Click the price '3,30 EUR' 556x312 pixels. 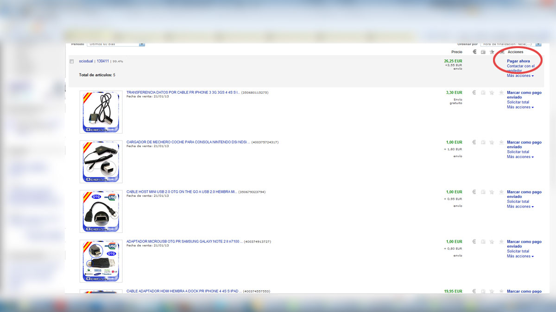(454, 92)
